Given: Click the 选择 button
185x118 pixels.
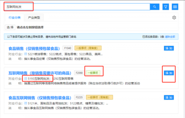Looking at the screenshot, I should 10,27.
